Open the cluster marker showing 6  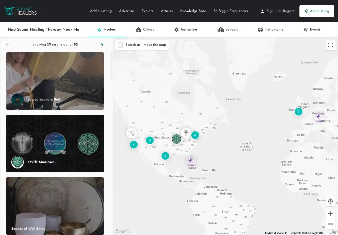point(195,135)
